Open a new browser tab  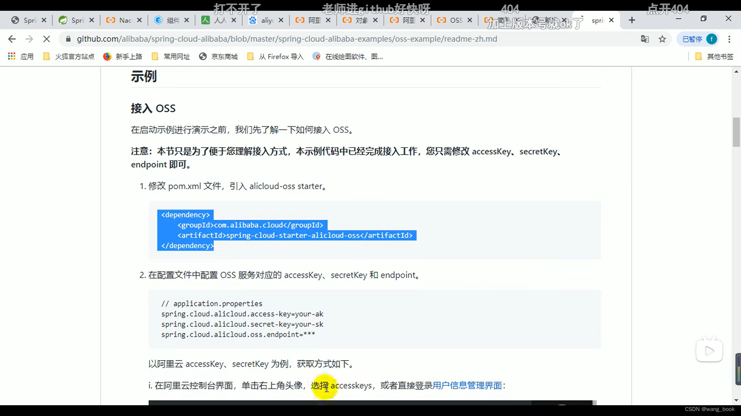point(632,20)
